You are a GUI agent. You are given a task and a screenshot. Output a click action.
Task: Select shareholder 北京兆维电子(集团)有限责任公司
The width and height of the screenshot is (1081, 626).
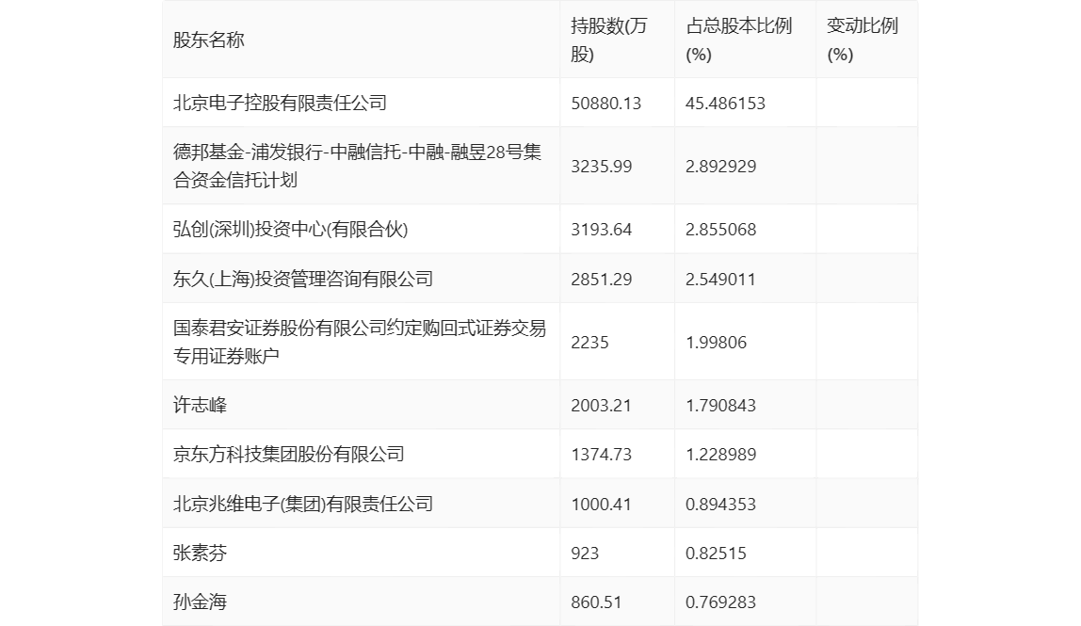pos(302,504)
